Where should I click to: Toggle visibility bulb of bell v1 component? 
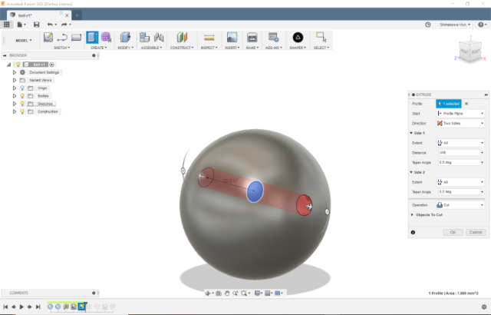click(x=18, y=65)
